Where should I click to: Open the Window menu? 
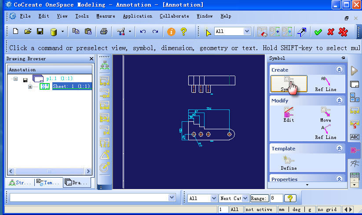(205, 16)
